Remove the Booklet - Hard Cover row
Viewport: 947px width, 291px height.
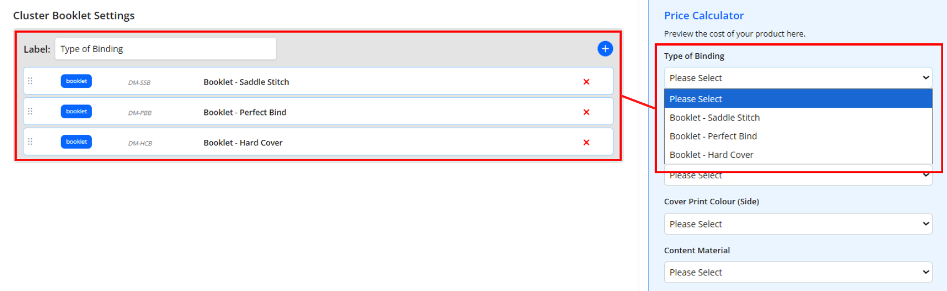click(x=586, y=143)
